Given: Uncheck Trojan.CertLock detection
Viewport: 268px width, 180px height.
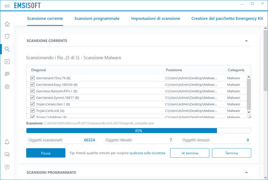Looking at the screenshot, I should [32, 111].
